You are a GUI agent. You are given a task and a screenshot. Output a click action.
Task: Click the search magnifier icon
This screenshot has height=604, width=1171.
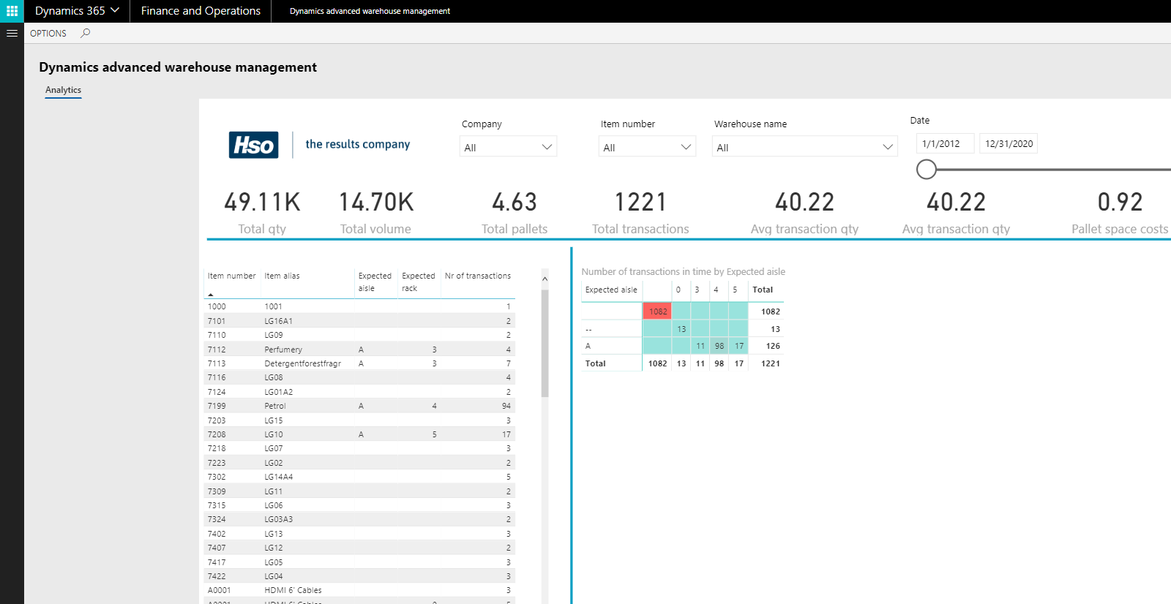[x=86, y=33]
